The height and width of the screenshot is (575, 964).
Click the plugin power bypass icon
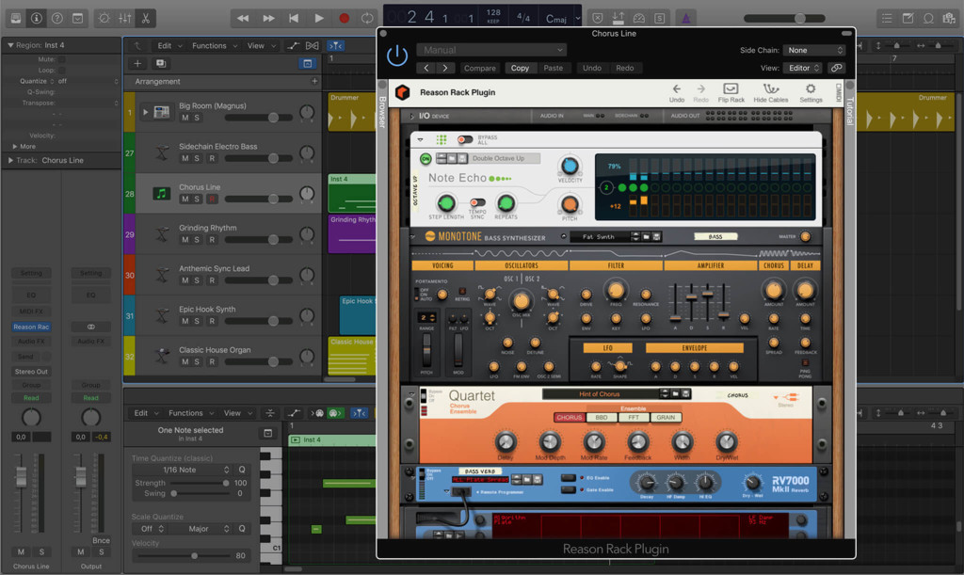[397, 56]
